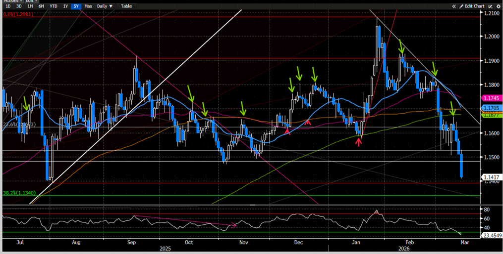Click the 6M range button
The height and width of the screenshot is (254, 503).
(x=41, y=6)
